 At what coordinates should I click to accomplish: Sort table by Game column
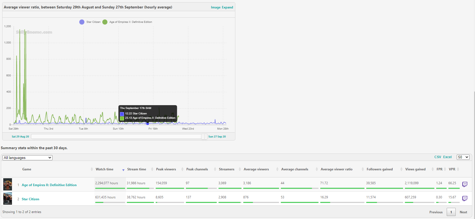pyautogui.click(x=27, y=169)
